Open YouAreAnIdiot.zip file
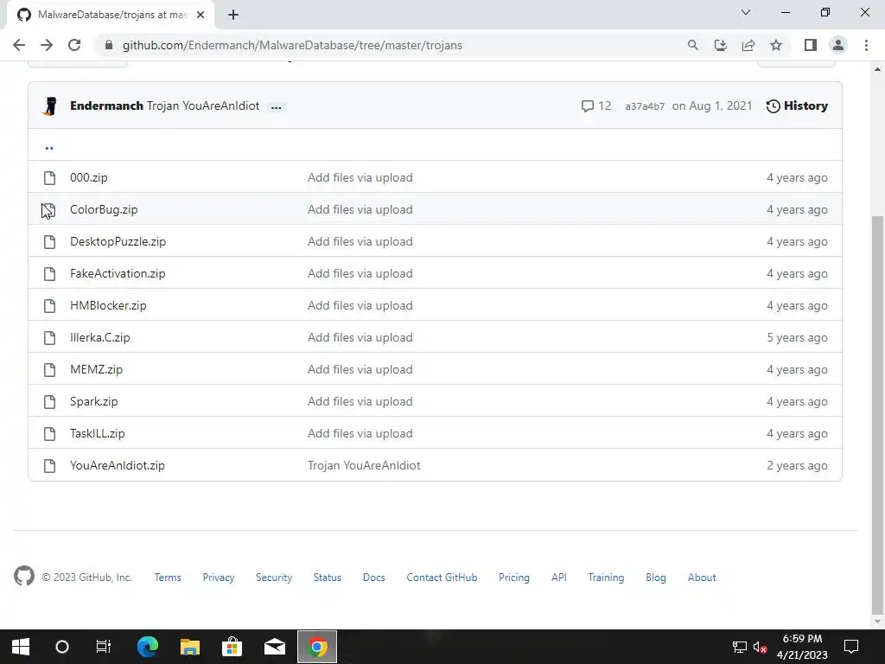 coord(118,465)
